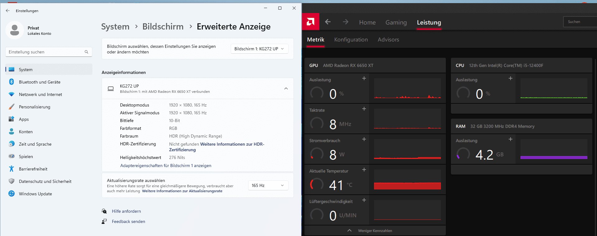Open Barrierefreiheit settings
The height and width of the screenshot is (236, 597).
(49, 169)
